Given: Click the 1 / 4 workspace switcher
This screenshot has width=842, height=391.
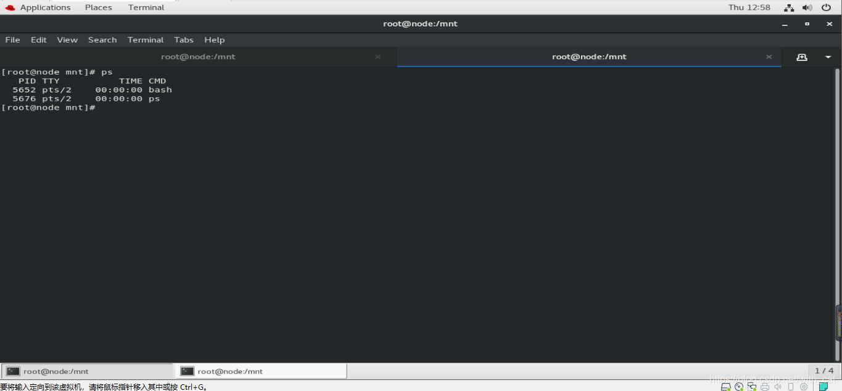Looking at the screenshot, I should pos(824,371).
